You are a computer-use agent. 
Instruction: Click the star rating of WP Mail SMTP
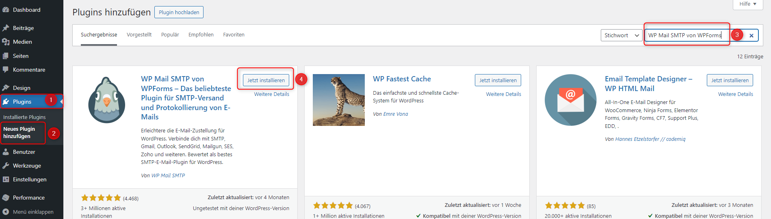tap(101, 198)
